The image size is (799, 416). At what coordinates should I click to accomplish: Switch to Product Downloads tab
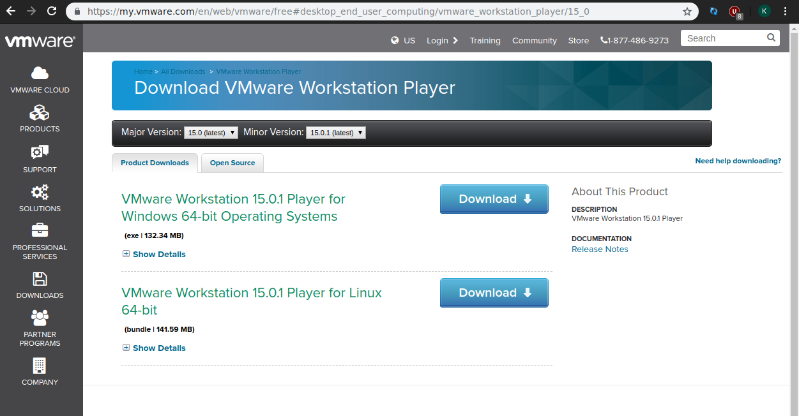155,163
